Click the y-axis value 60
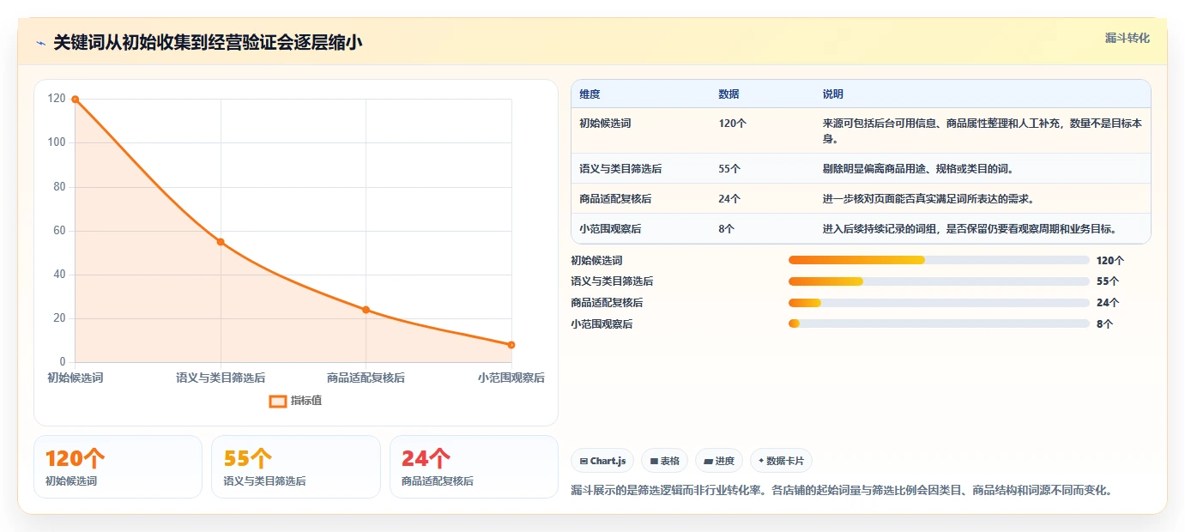 point(59,230)
